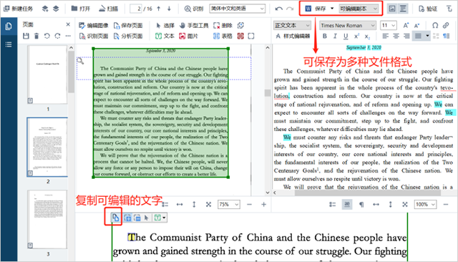Go to previous page with up arrow
458x262 pixels.
159,9
